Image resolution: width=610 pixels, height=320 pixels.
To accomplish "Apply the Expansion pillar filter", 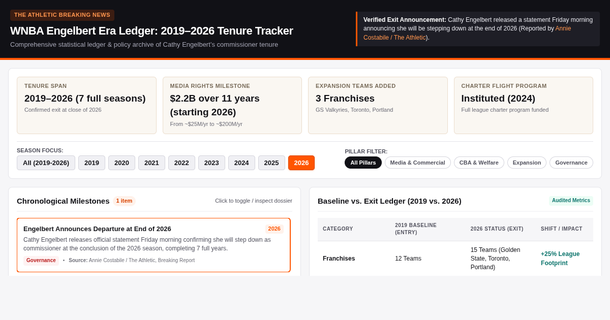I will [527, 163].
